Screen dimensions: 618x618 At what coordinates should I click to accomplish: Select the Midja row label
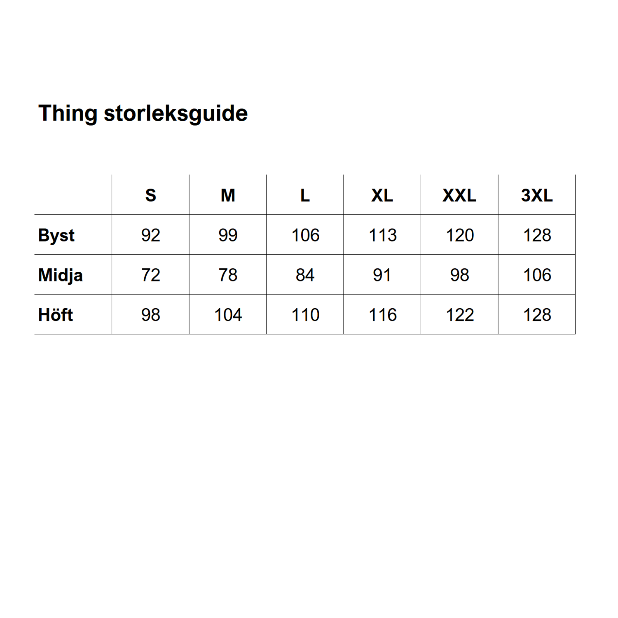click(x=61, y=275)
